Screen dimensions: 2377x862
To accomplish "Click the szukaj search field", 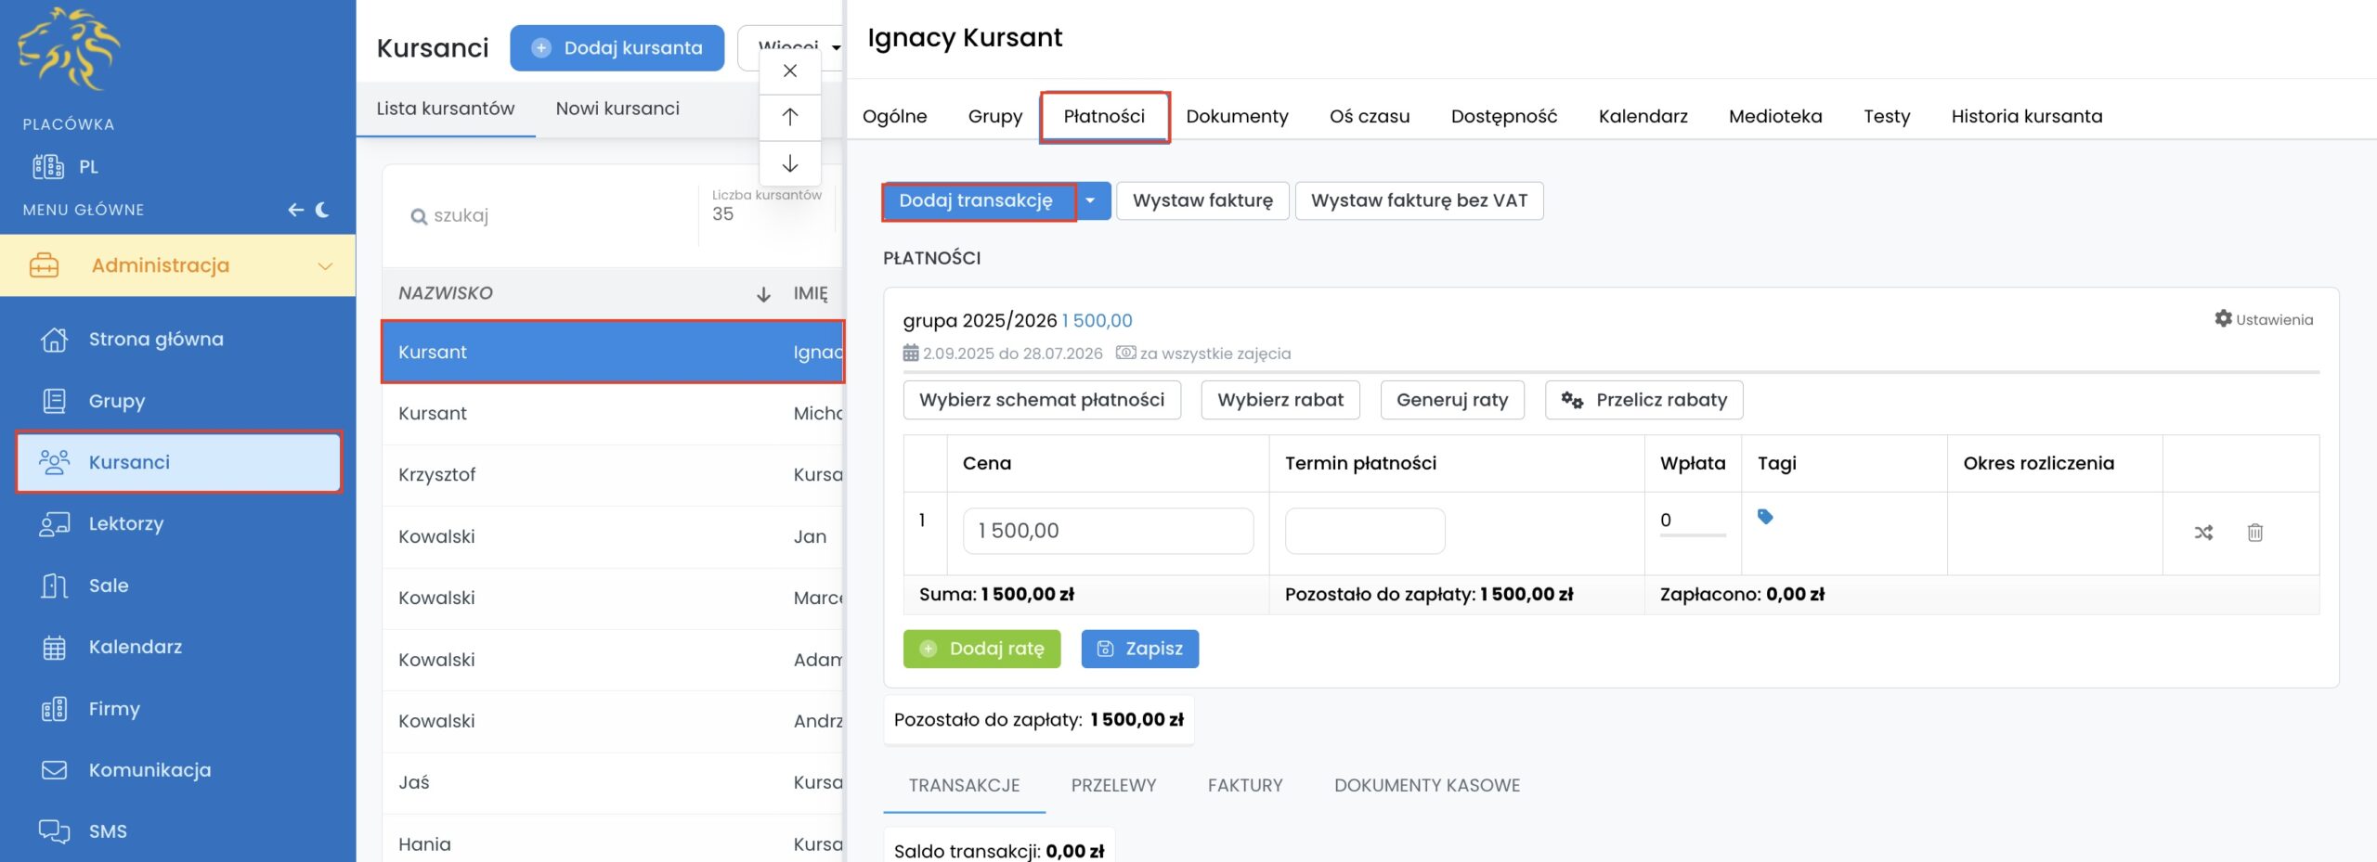I will [x=548, y=215].
